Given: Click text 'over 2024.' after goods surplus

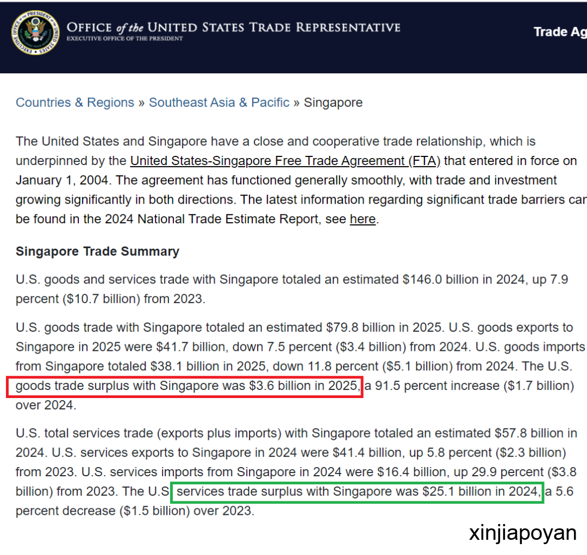Looking at the screenshot, I should point(46,406).
